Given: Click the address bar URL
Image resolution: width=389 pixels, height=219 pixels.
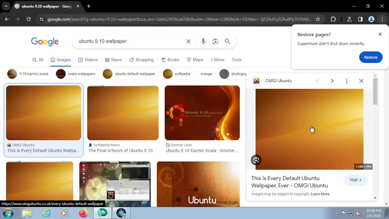Looking at the screenshot, I should 179,19.
